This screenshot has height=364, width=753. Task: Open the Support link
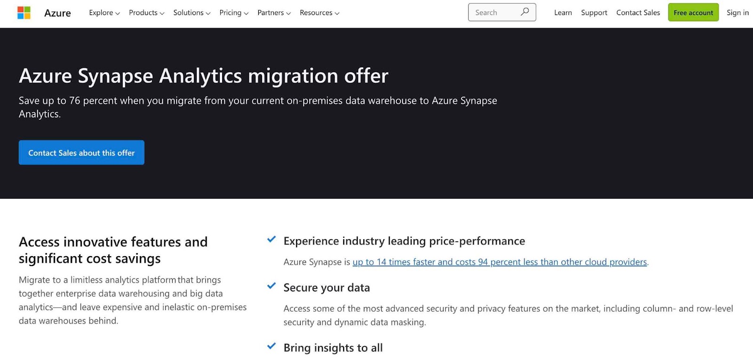(594, 13)
